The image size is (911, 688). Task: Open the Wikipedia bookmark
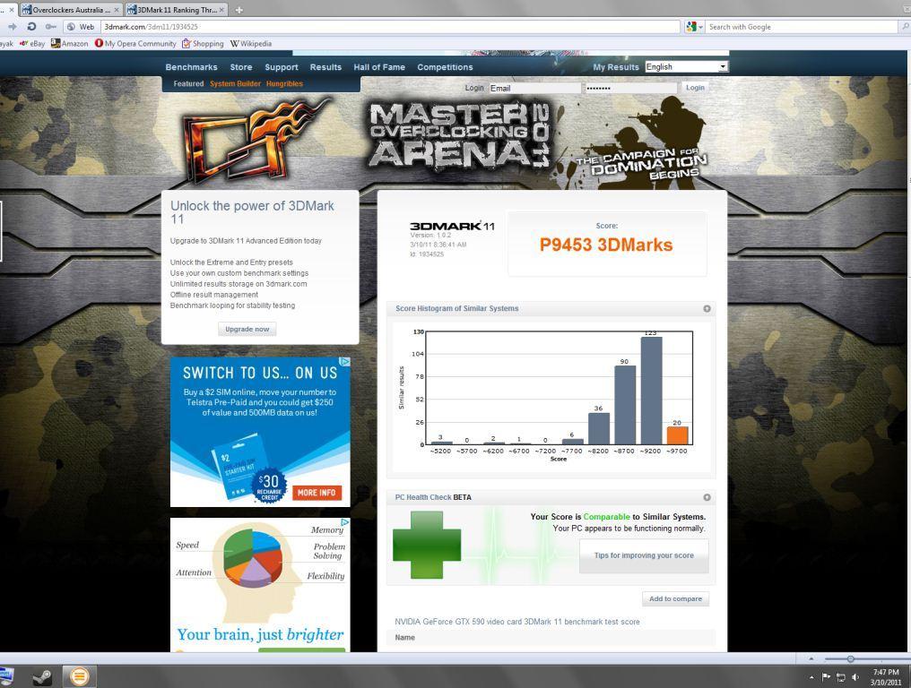click(251, 44)
